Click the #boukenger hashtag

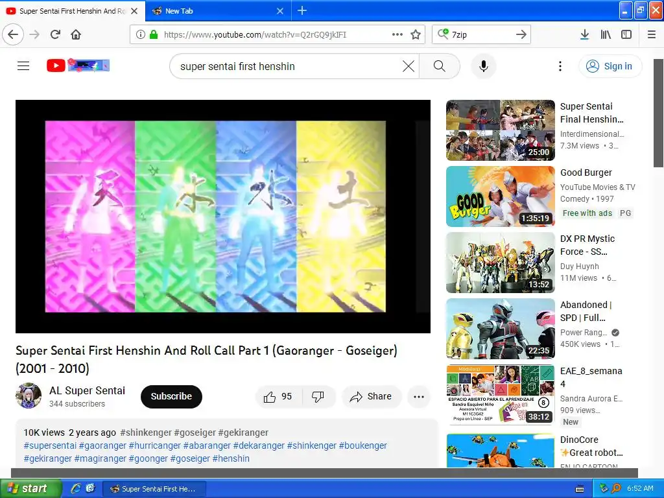pos(363,445)
